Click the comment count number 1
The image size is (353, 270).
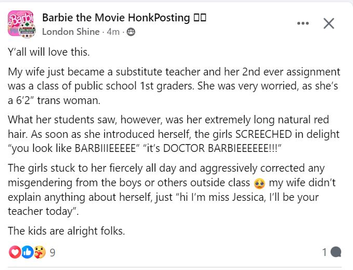click(x=324, y=252)
